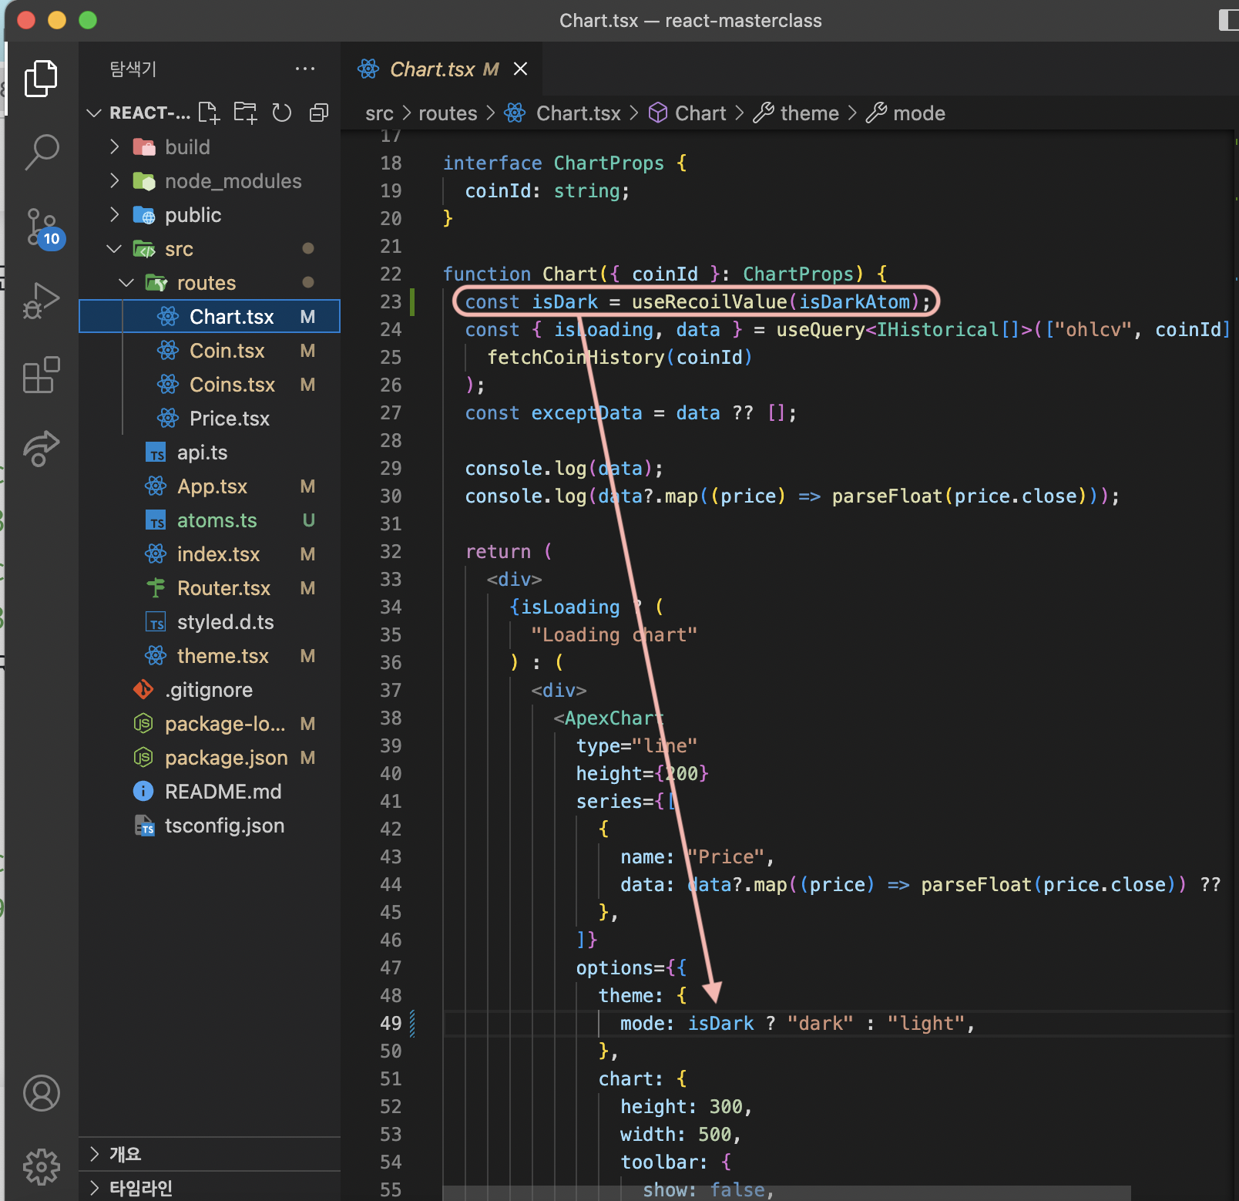Viewport: 1239px width, 1201px height.
Task: Collapse all folders in explorer
Action: coord(318,113)
